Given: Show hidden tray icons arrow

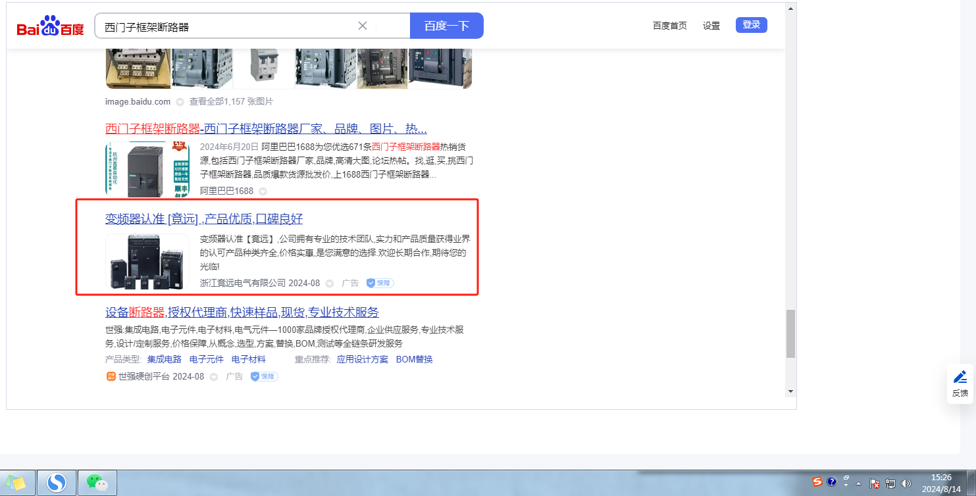Looking at the screenshot, I should [x=858, y=484].
